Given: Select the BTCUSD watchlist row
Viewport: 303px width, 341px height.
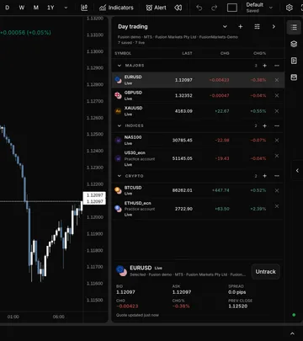Looking at the screenshot, I should 198,190.
